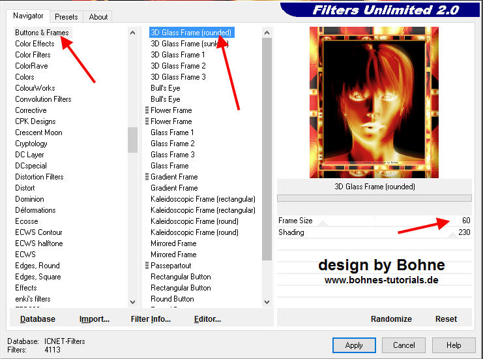Switch to the Presets tab

[66, 16]
